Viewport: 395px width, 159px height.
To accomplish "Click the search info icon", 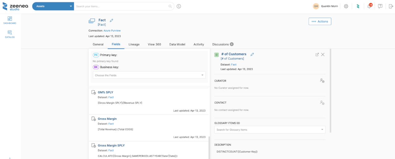I will pyautogui.click(x=179, y=6).
